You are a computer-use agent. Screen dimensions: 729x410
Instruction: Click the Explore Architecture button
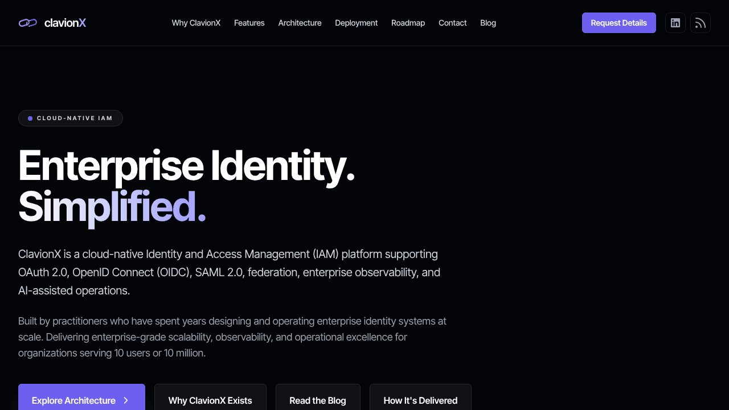tap(81, 397)
